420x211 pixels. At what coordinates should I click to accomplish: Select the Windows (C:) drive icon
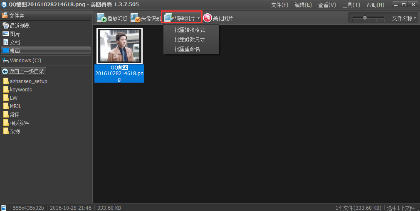6,61
